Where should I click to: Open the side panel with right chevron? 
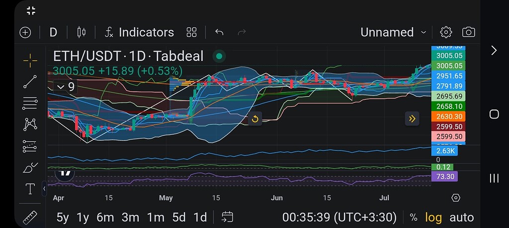[x=494, y=50]
